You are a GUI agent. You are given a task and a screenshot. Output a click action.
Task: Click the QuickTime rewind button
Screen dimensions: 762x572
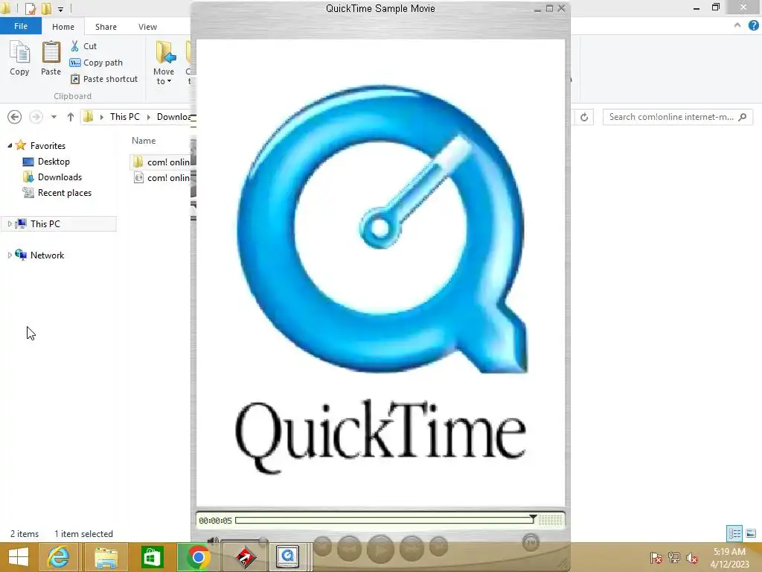[x=350, y=548]
